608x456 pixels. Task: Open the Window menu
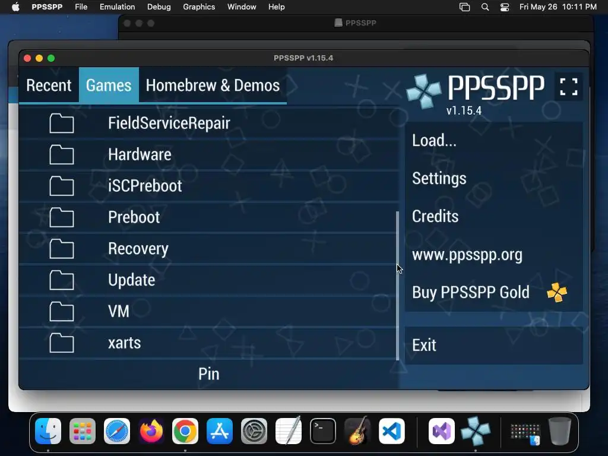tap(242, 7)
